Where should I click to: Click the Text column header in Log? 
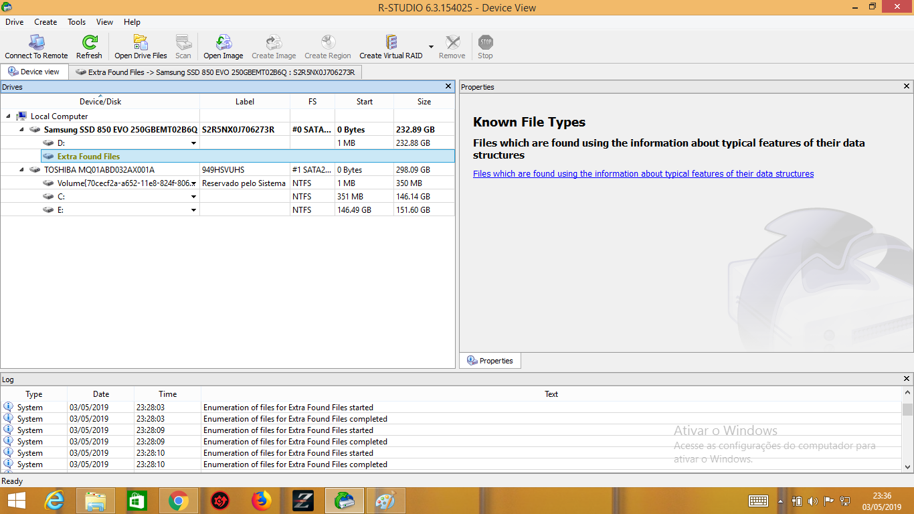click(551, 394)
